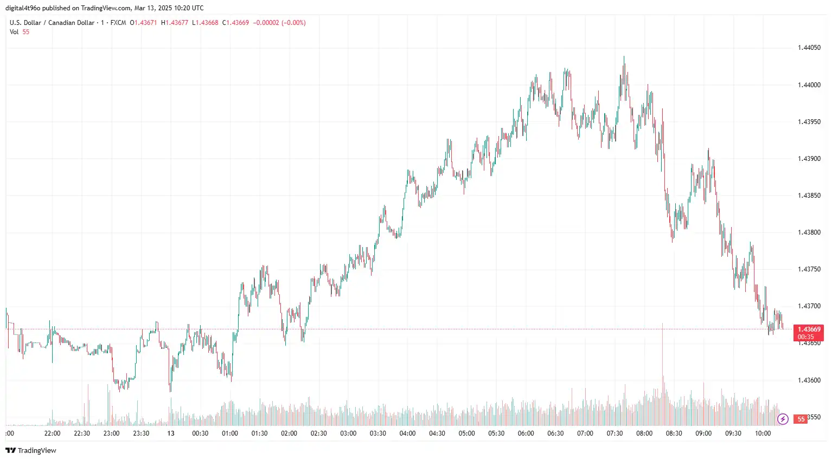Image resolution: width=832 pixels, height=460 pixels.
Task: Click the 07:30 time axis label
Action: pos(615,433)
